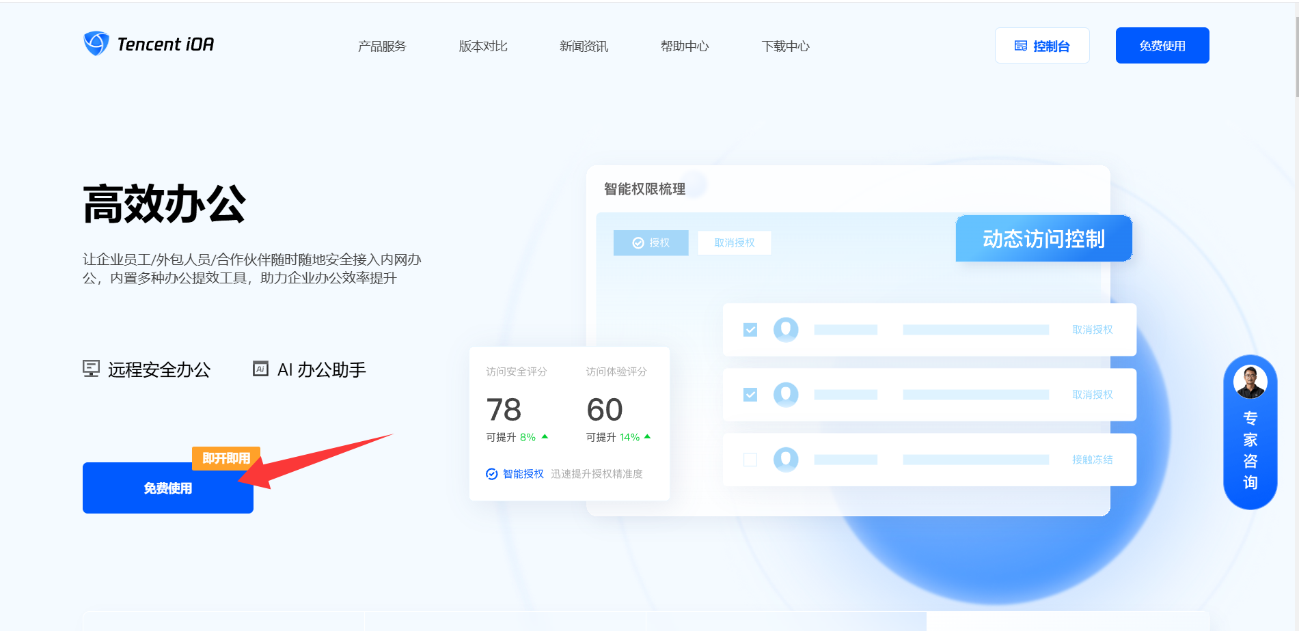Check the empty checkbox in the 接触冻结 row

[x=750, y=460]
